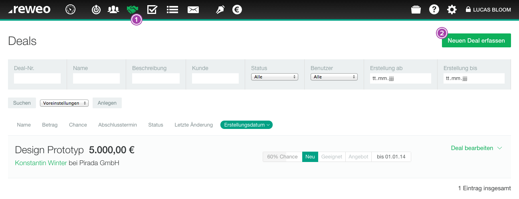
Task: Open the mail envelope icon
Action: 193,10
